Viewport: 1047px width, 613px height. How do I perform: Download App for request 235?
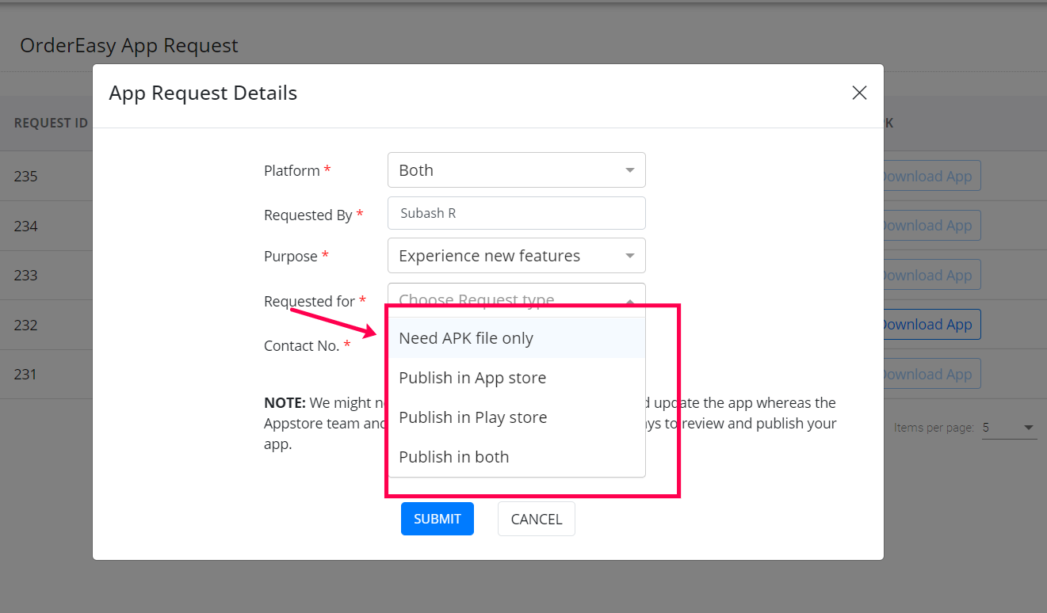[928, 176]
